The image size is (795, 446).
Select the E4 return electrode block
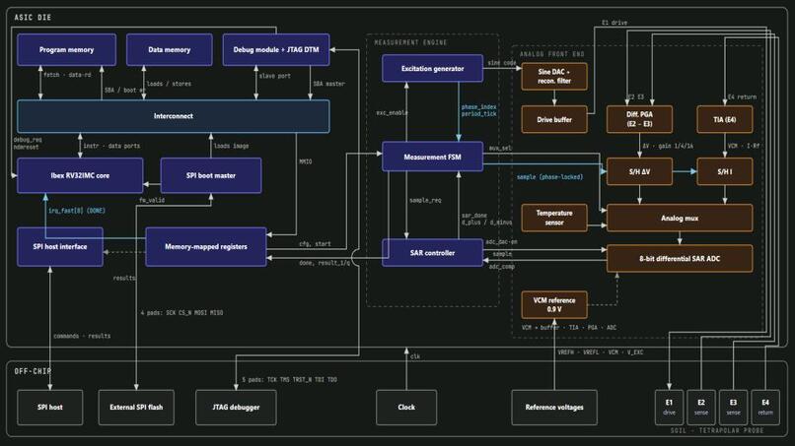[765, 407]
